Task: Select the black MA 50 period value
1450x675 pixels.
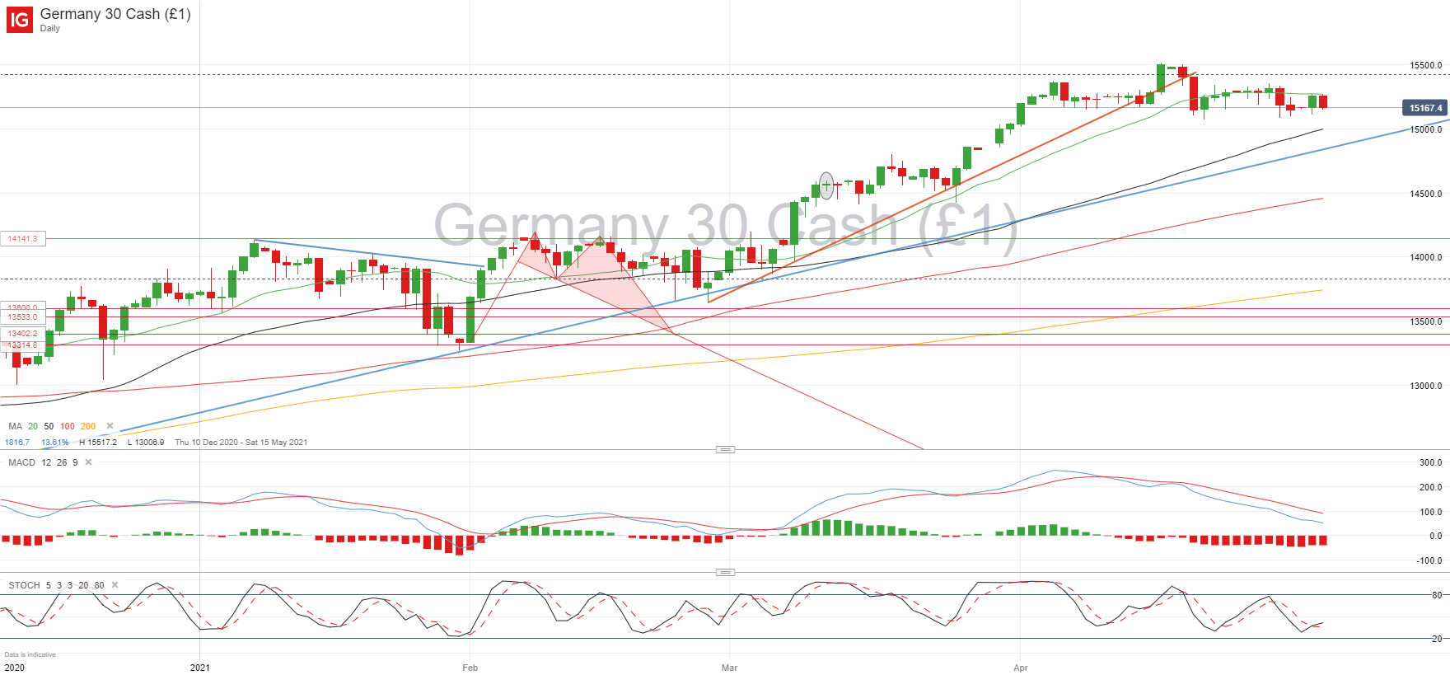Action: 49,426
